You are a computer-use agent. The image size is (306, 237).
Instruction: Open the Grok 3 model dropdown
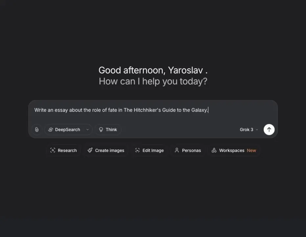point(249,130)
